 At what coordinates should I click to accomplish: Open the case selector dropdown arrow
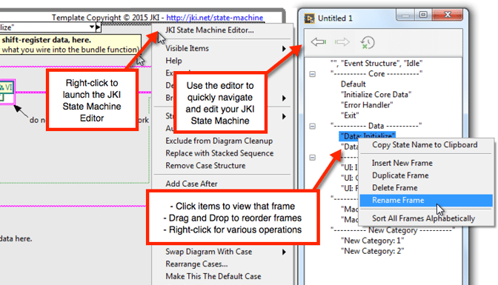(x=92, y=27)
